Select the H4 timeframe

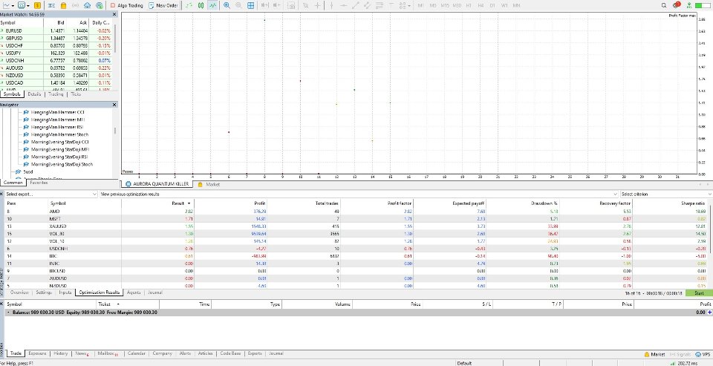(x=481, y=5)
